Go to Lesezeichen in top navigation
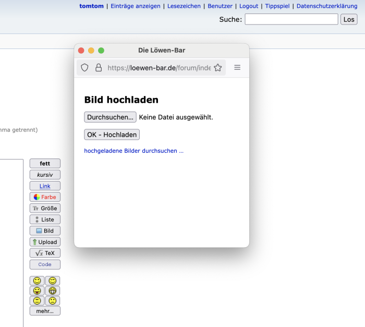Image resolution: width=365 pixels, height=327 pixels. (184, 6)
